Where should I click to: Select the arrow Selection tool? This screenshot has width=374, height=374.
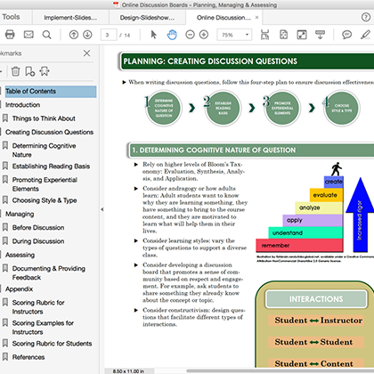[153, 35]
